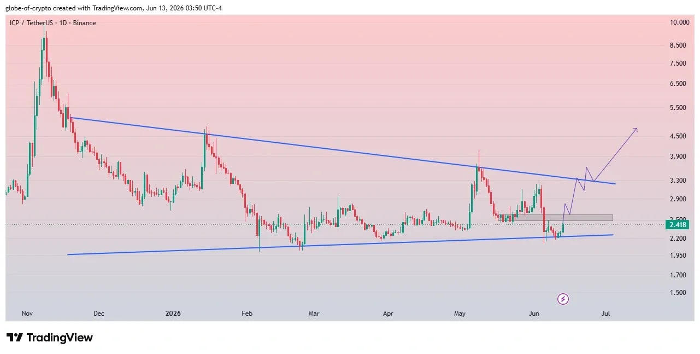Select the upper blue descending trendline
The height and width of the screenshot is (354, 700).
342,150
